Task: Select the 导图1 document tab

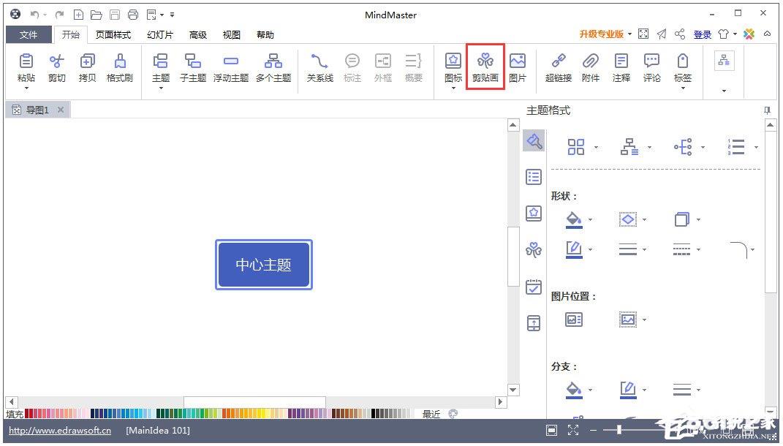Action: point(37,110)
